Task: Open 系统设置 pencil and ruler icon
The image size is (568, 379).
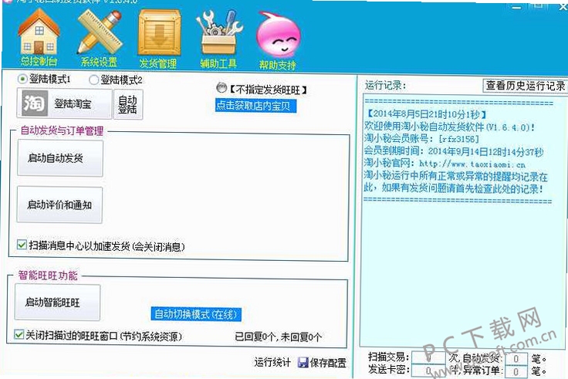Action: [100, 32]
